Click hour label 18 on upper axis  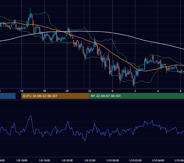pyautogui.click(x=44, y=91)
